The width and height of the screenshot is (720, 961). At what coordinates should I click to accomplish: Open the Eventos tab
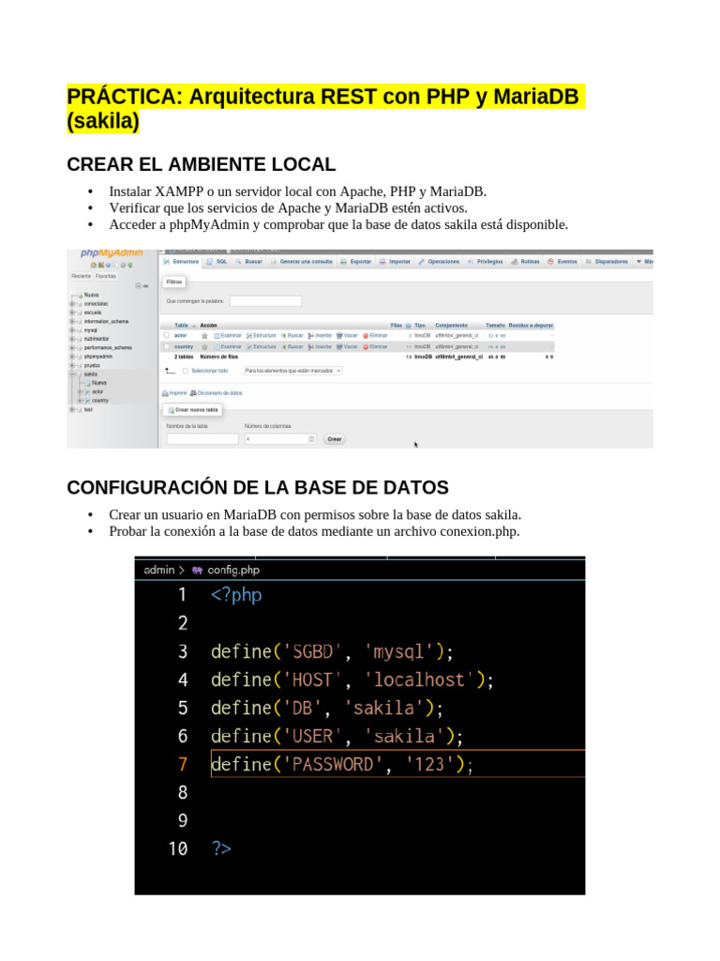pyautogui.click(x=562, y=262)
